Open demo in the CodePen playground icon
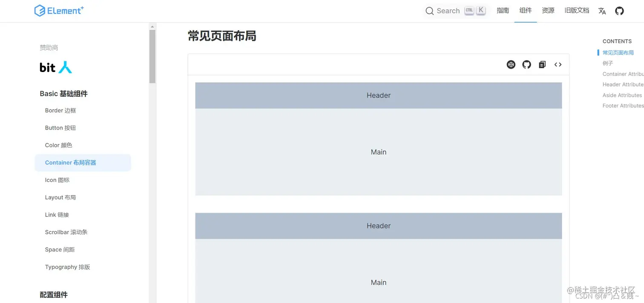 511,64
